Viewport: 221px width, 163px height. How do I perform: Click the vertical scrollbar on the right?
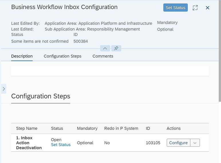[220, 51]
